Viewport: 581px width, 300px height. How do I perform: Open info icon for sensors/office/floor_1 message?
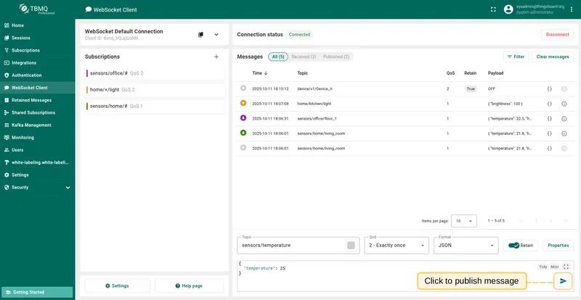pos(564,119)
